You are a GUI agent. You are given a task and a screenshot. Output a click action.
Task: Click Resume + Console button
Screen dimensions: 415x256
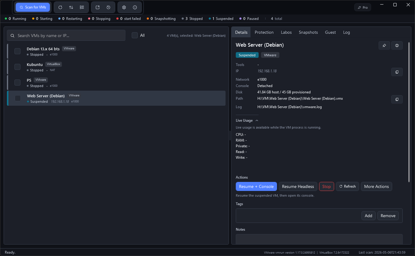256,186
